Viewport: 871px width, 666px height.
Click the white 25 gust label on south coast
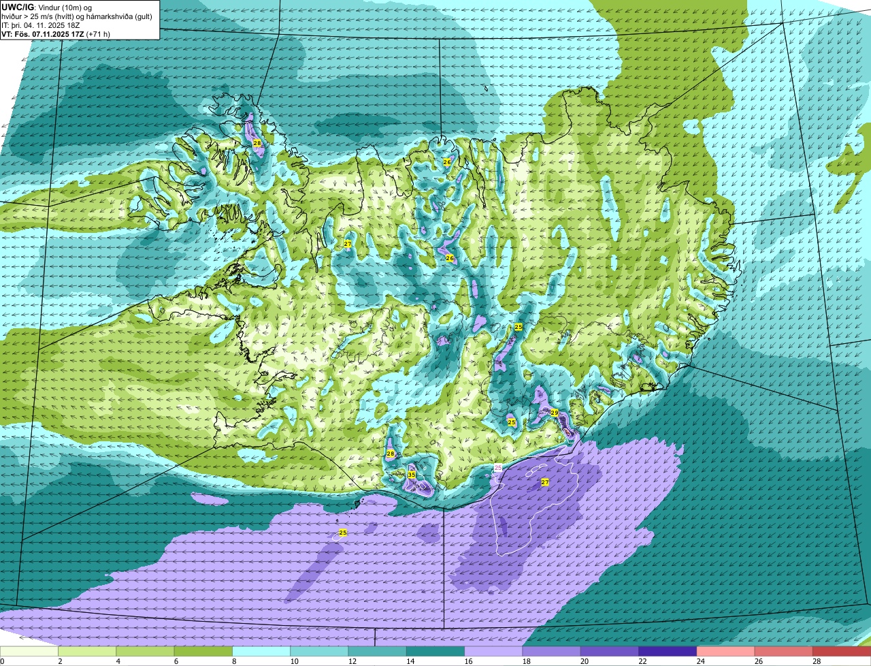(x=498, y=468)
